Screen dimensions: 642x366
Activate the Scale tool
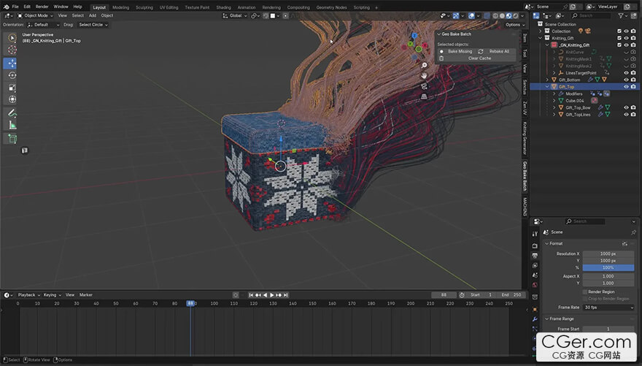12,88
